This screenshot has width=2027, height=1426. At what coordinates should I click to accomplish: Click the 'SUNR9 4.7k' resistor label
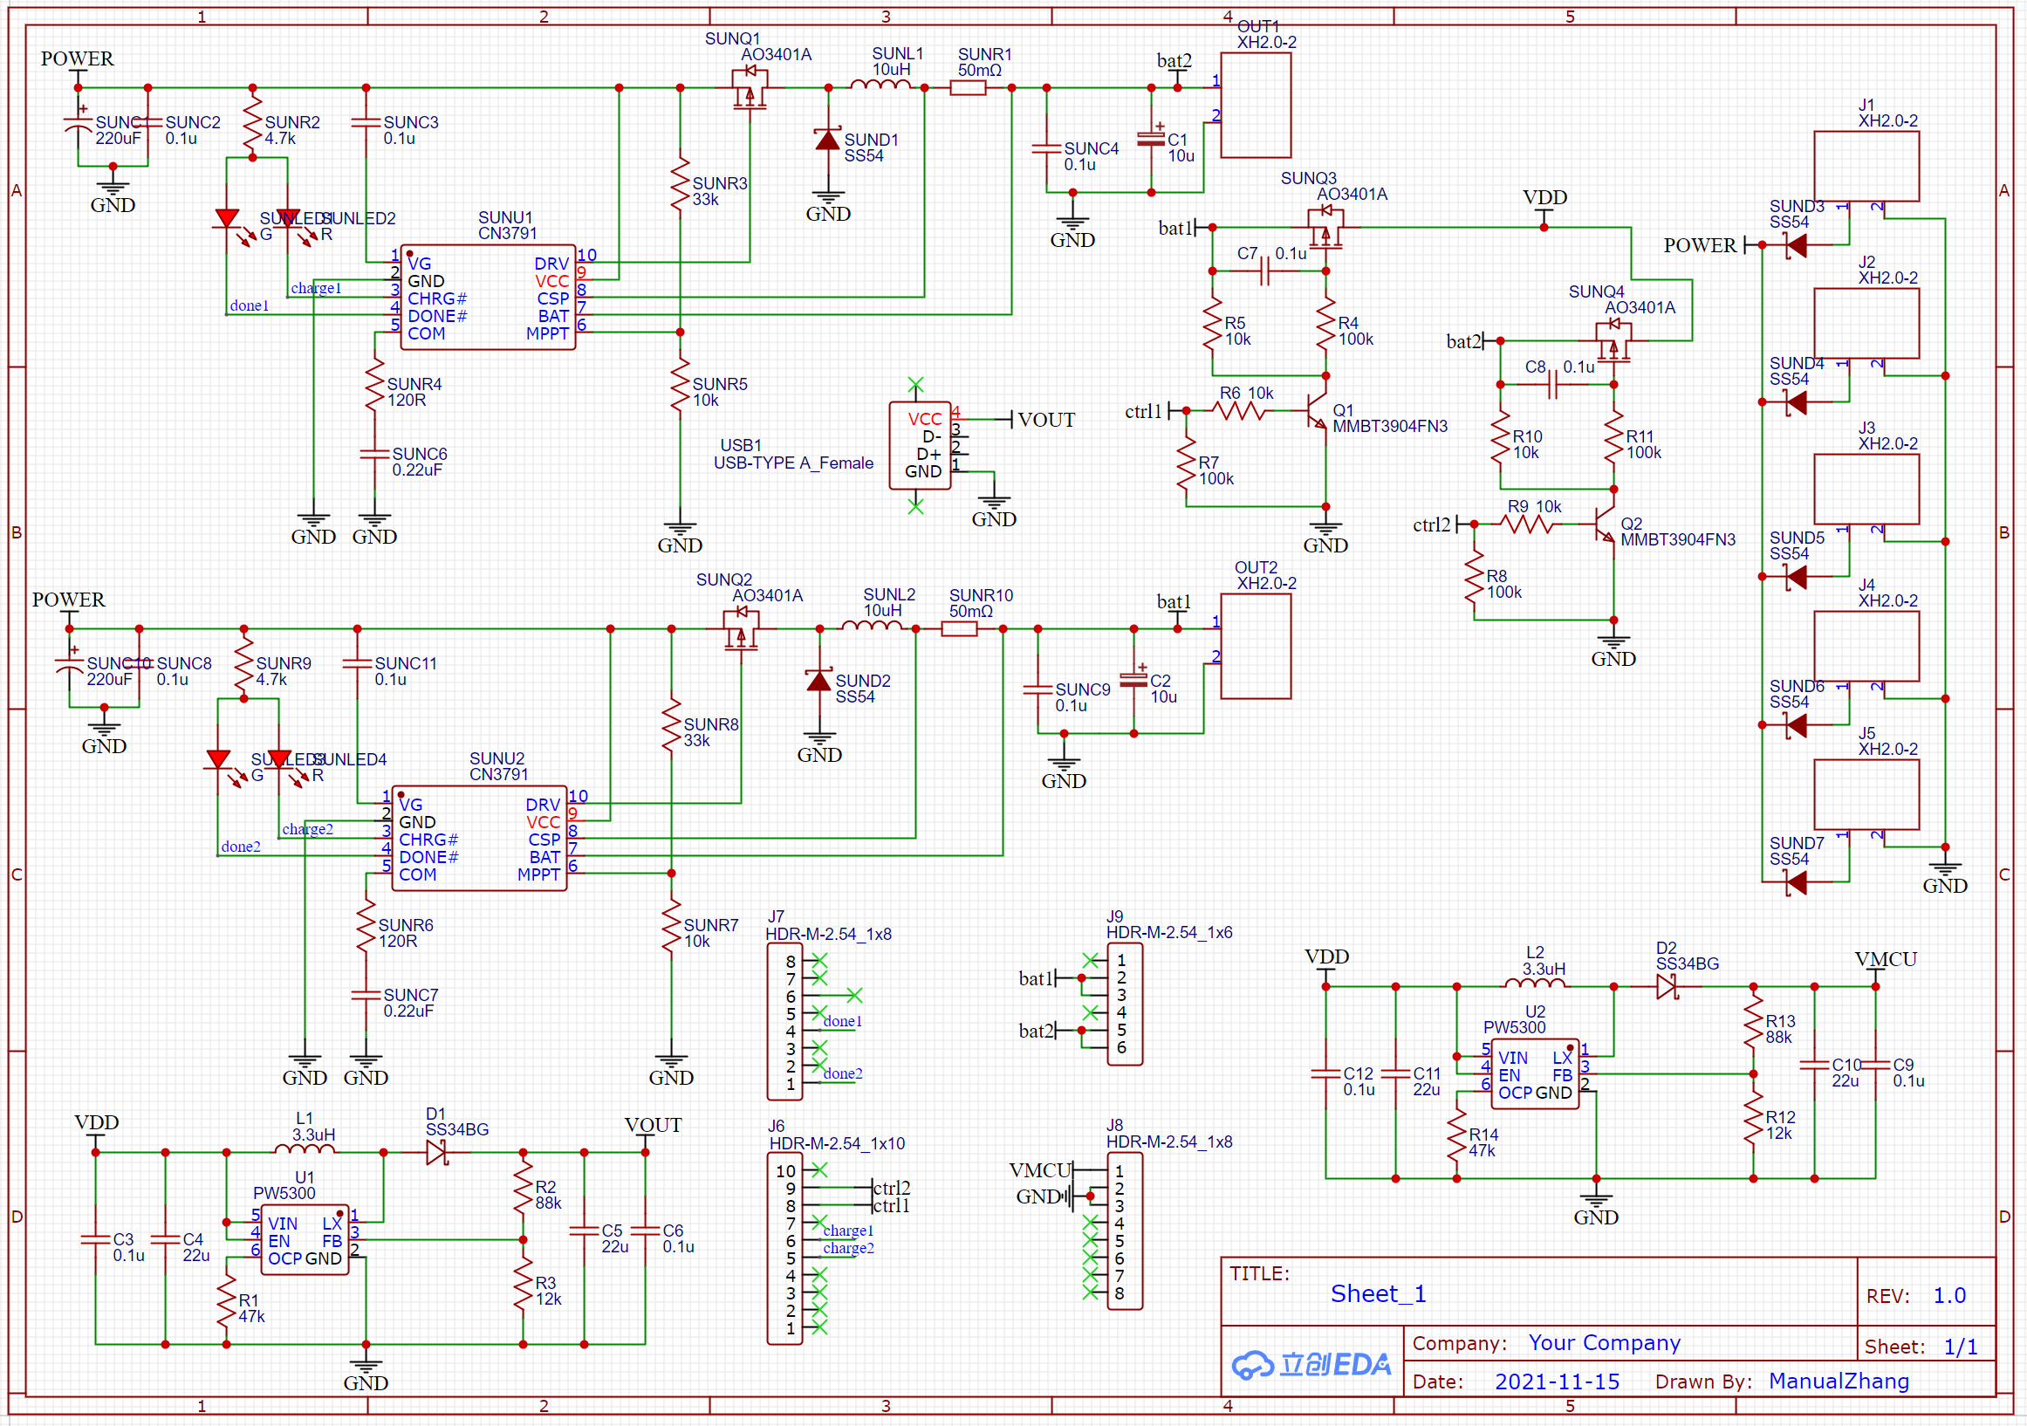pos(284,671)
